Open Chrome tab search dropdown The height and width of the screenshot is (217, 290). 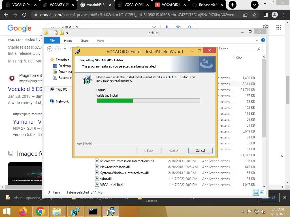pos(255,5)
